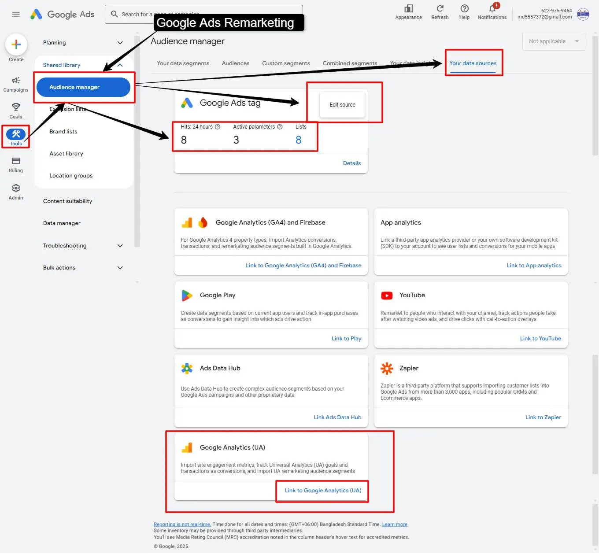Click the Lists count 8 link
This screenshot has width=599, height=554.
299,140
